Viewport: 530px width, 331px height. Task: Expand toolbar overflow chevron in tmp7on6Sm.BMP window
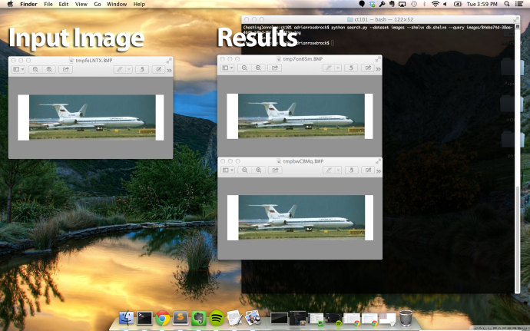click(378, 68)
